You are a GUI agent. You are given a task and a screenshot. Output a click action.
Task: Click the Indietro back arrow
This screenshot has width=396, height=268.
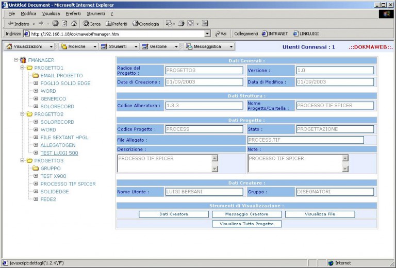19,24
